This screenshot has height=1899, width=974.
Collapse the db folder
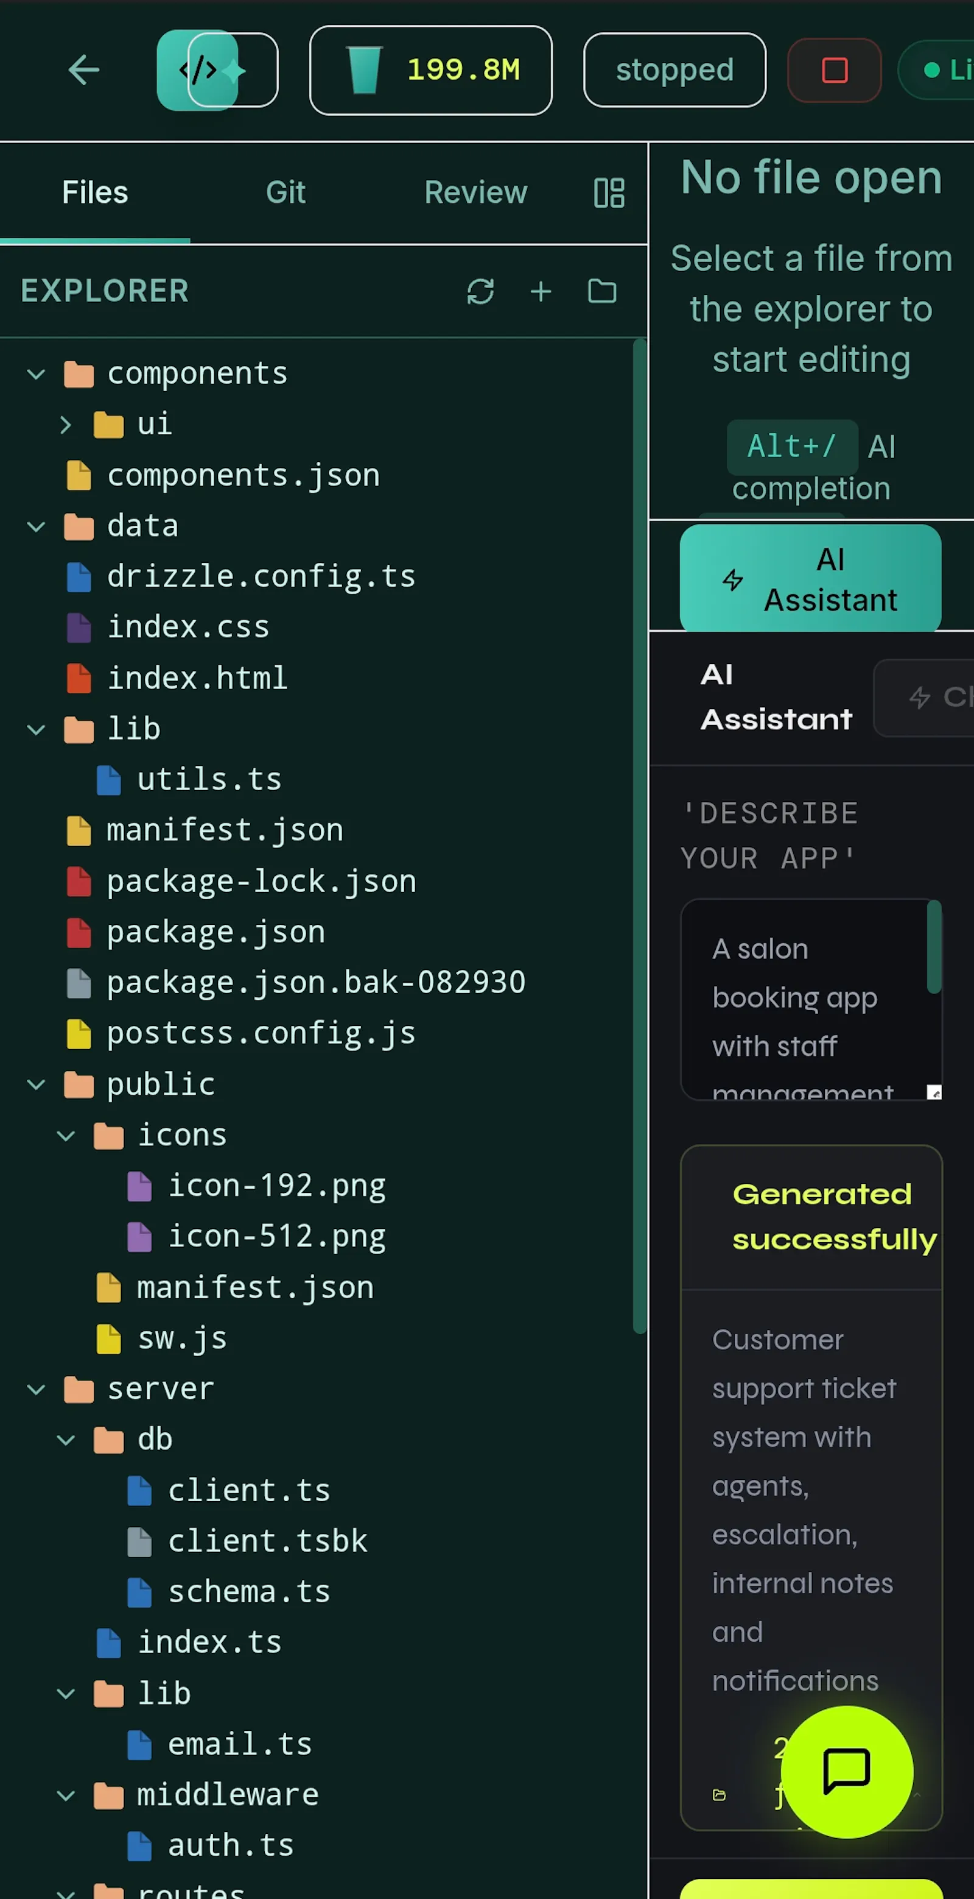pyautogui.click(x=66, y=1440)
